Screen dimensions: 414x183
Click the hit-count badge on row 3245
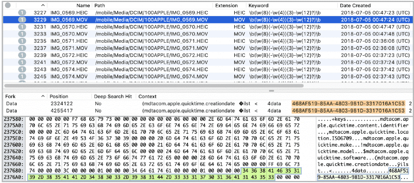(x=22, y=76)
